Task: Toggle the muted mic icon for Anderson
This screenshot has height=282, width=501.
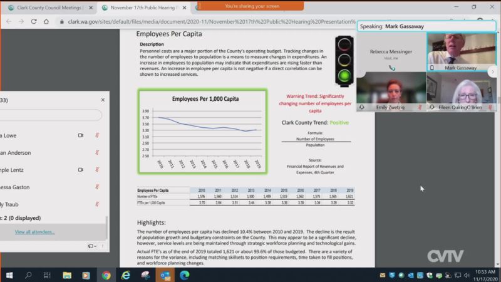Action: 96,152
